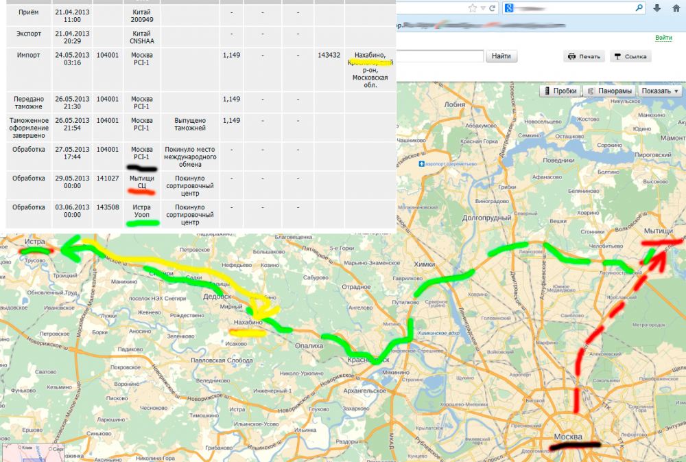Open the URL history dropdown arrow
This screenshot has width=686, height=462.
[483, 8]
